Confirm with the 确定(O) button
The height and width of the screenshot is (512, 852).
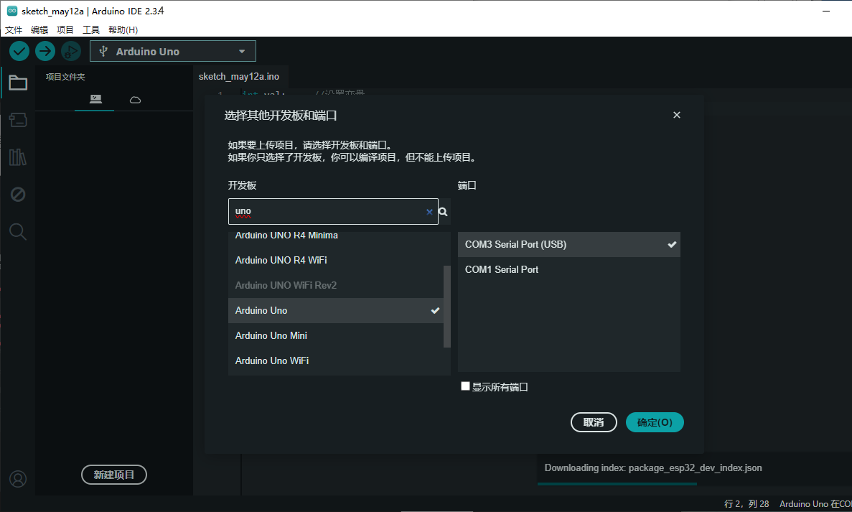[655, 422]
